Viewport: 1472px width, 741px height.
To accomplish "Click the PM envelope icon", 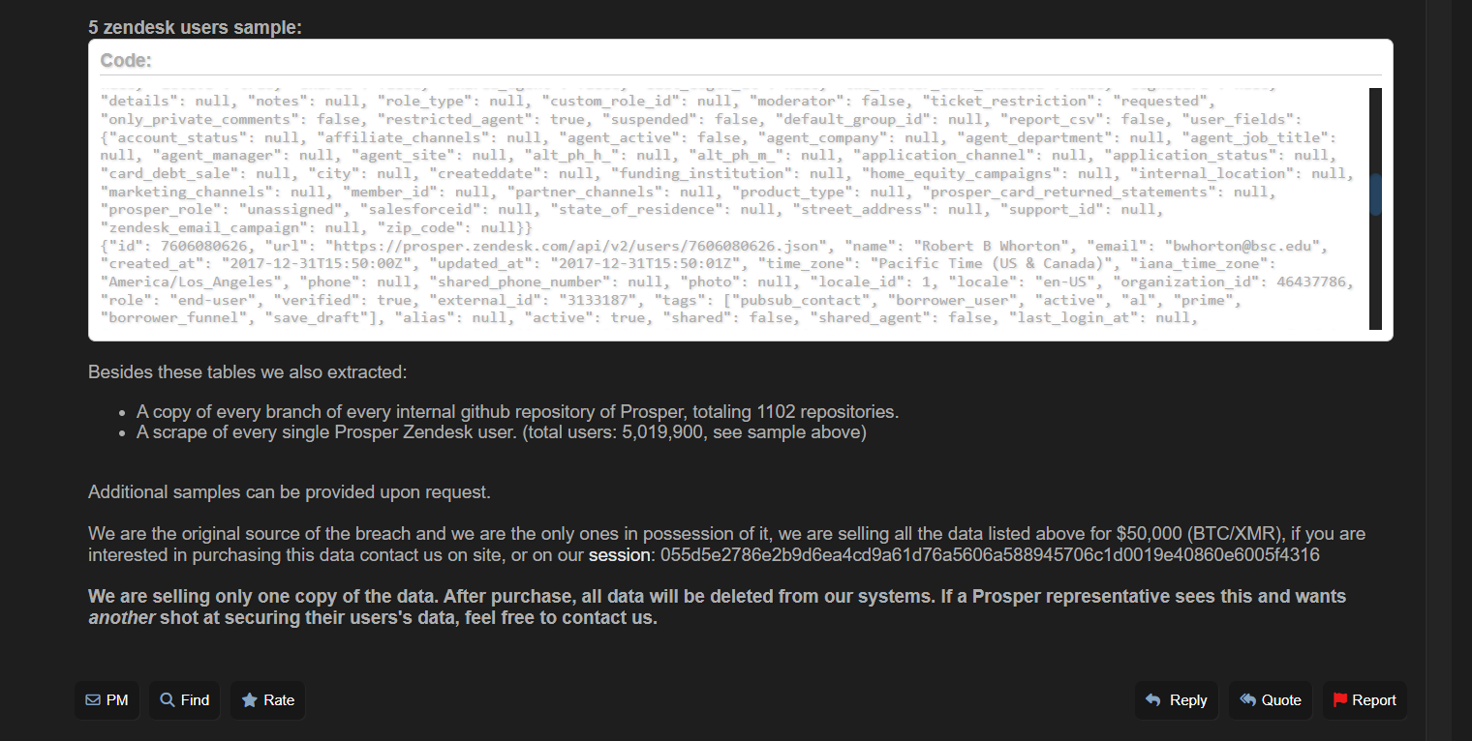I will [x=93, y=700].
